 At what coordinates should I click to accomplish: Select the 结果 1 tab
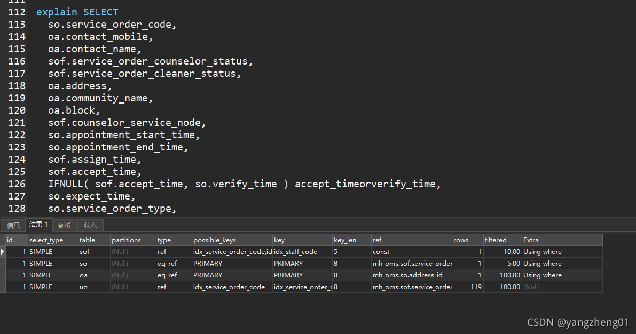pos(38,225)
